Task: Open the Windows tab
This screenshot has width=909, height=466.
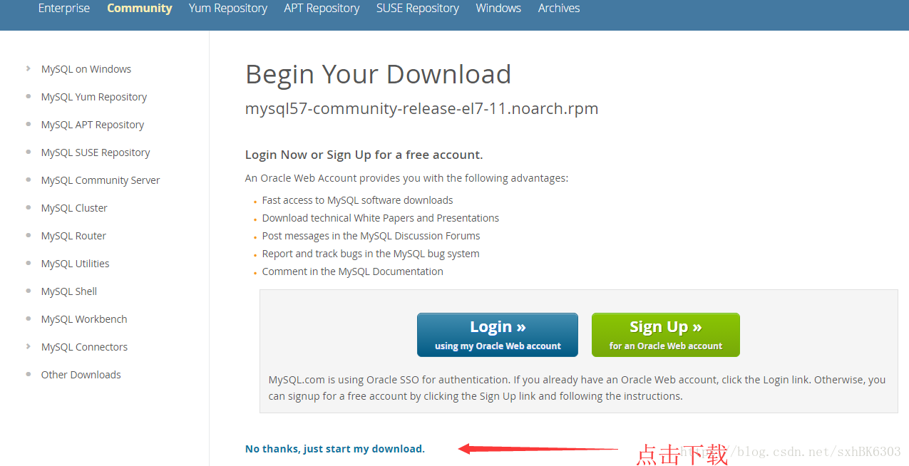Action: [x=498, y=9]
